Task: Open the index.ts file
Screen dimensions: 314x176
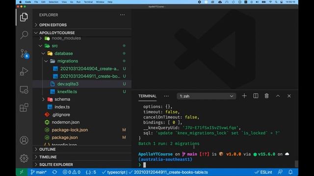Action: pos(82,107)
